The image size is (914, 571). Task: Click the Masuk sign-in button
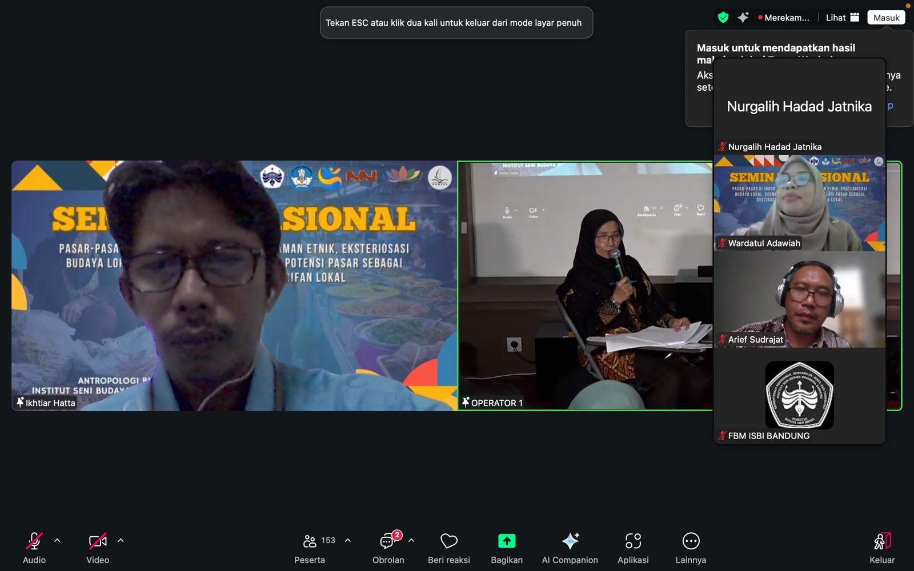coord(886,18)
